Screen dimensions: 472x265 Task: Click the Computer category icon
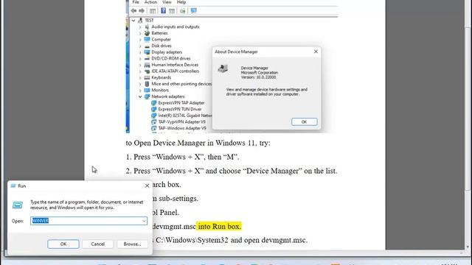147,39
